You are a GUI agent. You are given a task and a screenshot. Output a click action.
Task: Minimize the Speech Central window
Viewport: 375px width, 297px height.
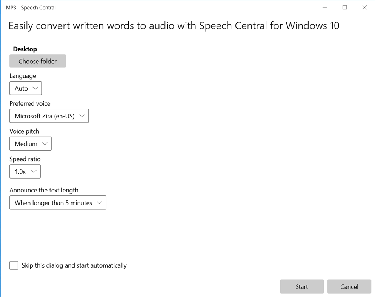tap(324, 7)
